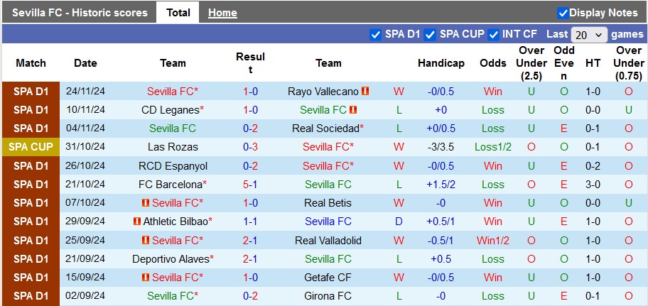648x306 pixels.
Task: Select the Total tab
Action: tap(178, 12)
